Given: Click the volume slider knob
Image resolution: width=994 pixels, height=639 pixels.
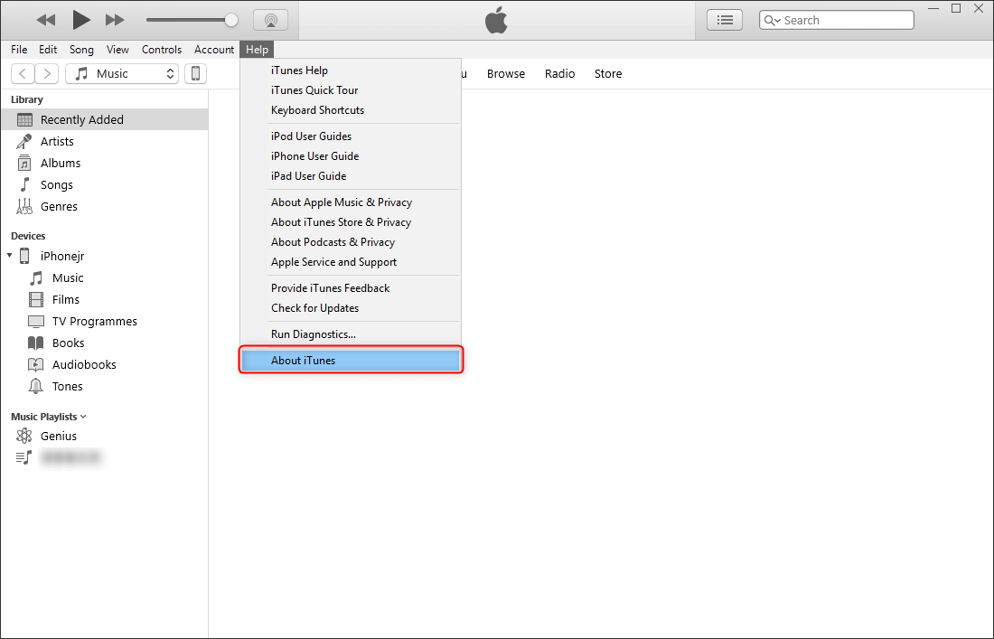Looking at the screenshot, I should 231,20.
